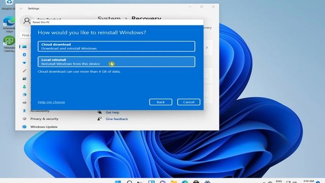Screen dimensions: 325x183
Task: Open the Help me choose link
Action: [51, 102]
